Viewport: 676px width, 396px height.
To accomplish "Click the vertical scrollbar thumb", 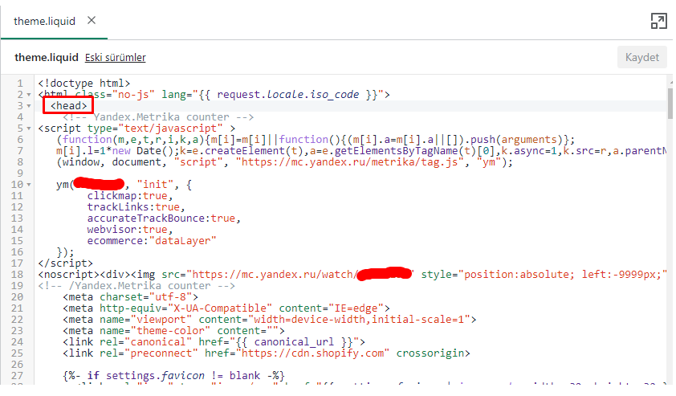I will [670, 104].
